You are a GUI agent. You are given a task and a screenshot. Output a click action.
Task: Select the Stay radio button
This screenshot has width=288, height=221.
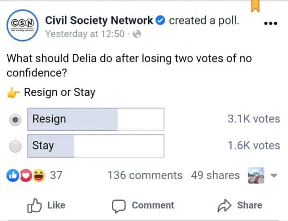click(x=16, y=147)
